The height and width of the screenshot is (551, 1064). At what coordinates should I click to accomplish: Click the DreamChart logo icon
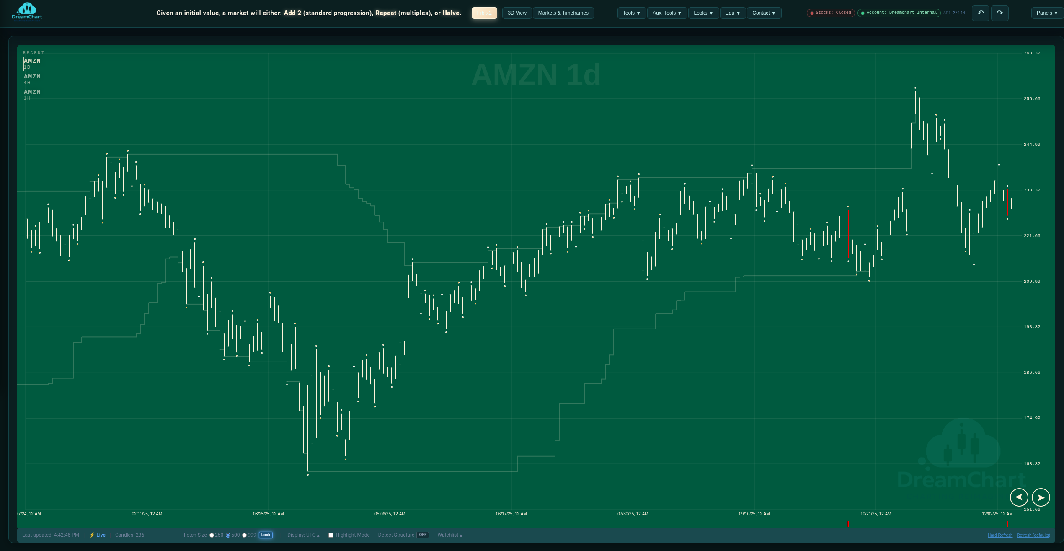click(x=27, y=11)
